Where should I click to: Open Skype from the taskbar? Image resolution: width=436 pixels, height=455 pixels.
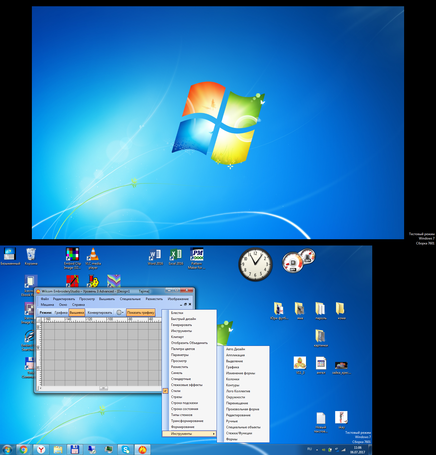[126, 450]
